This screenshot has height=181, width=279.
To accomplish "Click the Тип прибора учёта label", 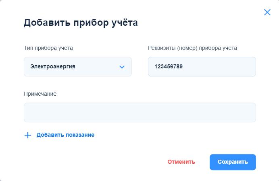I will (x=48, y=48).
